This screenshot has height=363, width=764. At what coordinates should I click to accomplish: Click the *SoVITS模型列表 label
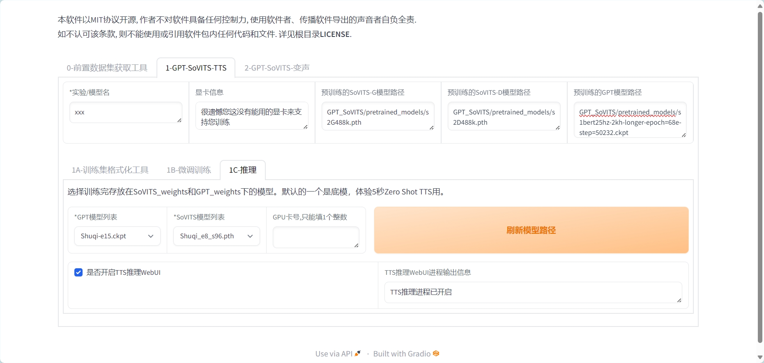click(199, 217)
